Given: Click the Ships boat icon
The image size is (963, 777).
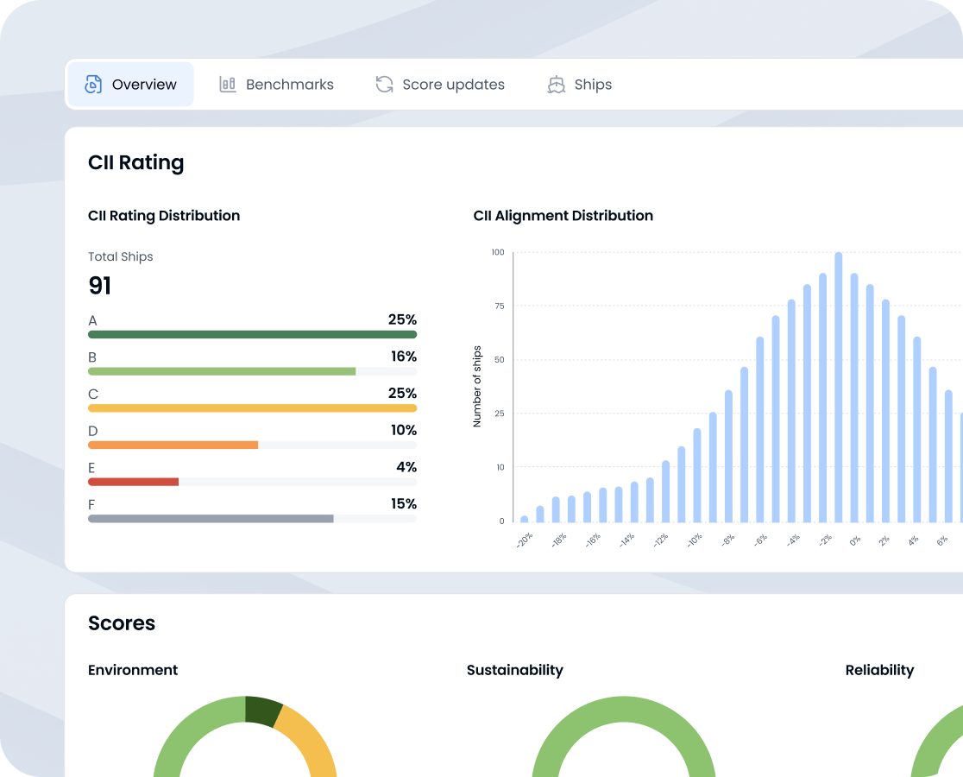Looking at the screenshot, I should (557, 85).
